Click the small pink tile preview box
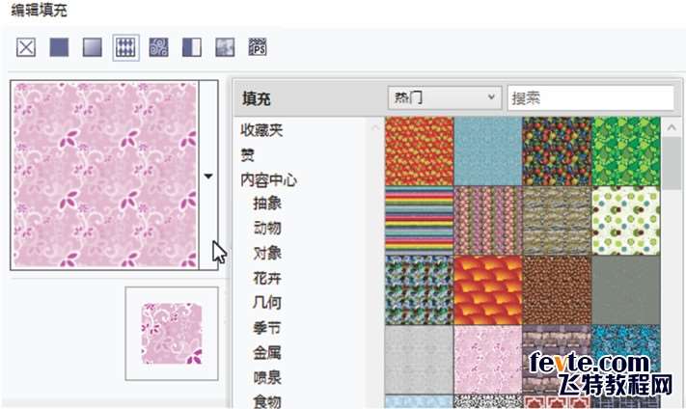The width and height of the screenshot is (686, 409). click(x=172, y=334)
